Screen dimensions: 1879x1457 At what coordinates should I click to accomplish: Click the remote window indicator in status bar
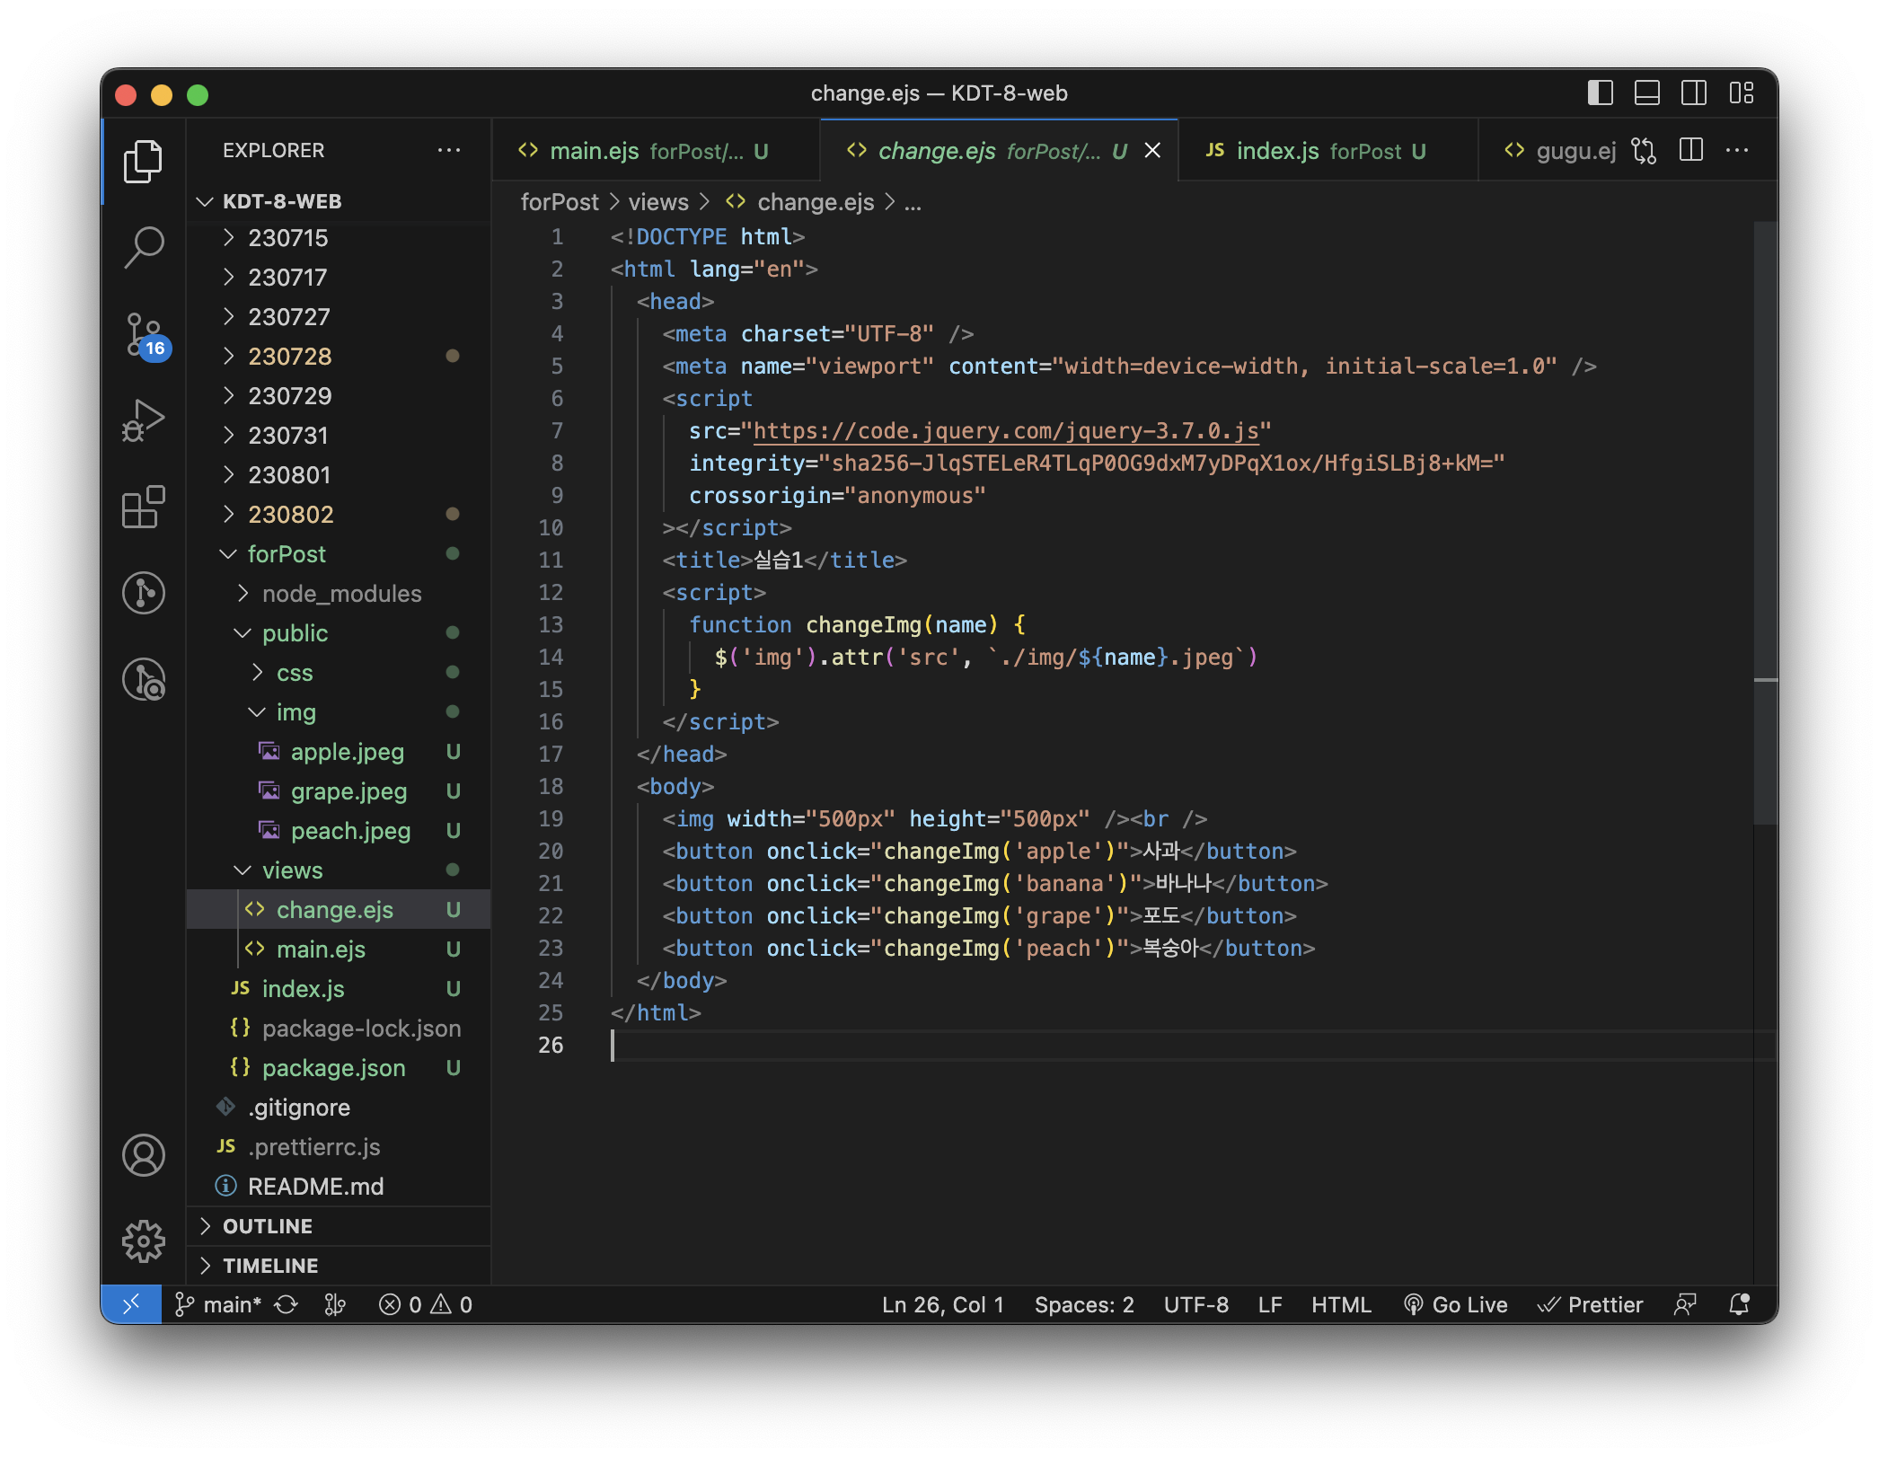point(131,1304)
